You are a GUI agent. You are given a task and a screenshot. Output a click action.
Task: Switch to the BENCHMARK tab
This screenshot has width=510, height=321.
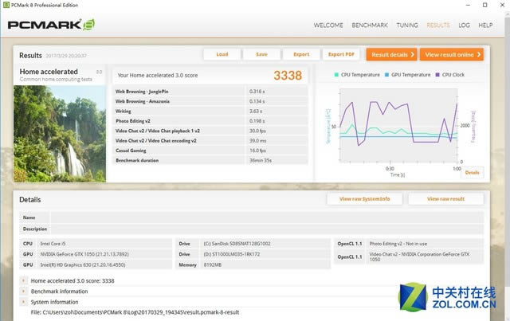[x=370, y=25]
